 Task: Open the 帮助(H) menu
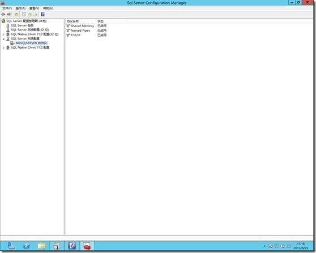pos(48,8)
